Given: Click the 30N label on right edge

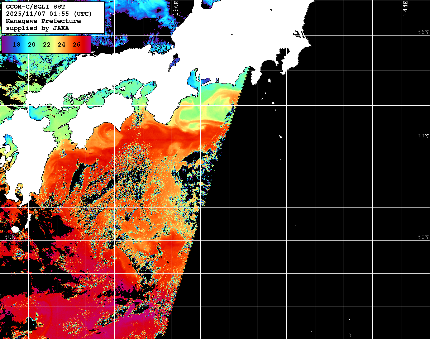Looking at the screenshot, I should pyautogui.click(x=423, y=237).
